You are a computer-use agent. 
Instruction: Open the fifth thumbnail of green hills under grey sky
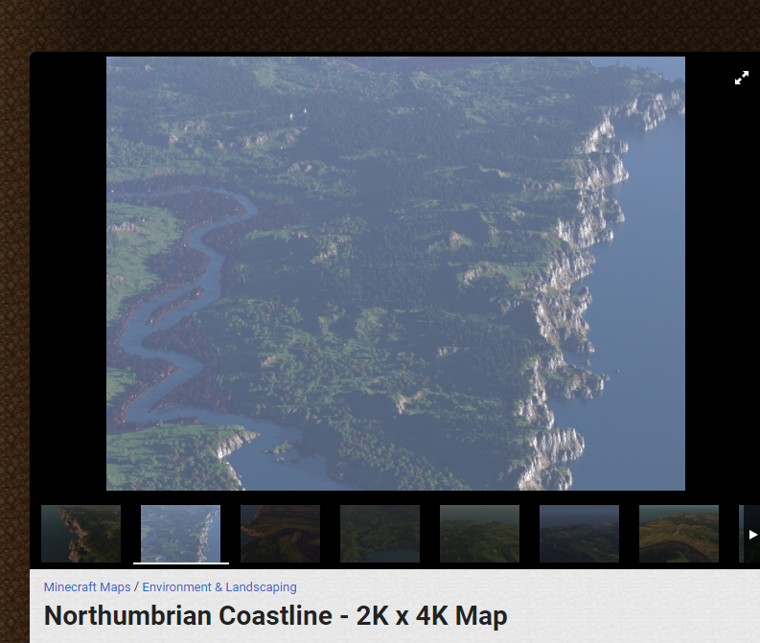click(x=479, y=534)
